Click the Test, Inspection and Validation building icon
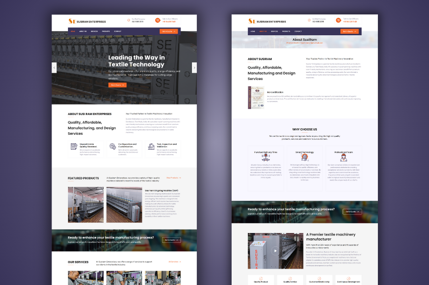 click(x=151, y=147)
